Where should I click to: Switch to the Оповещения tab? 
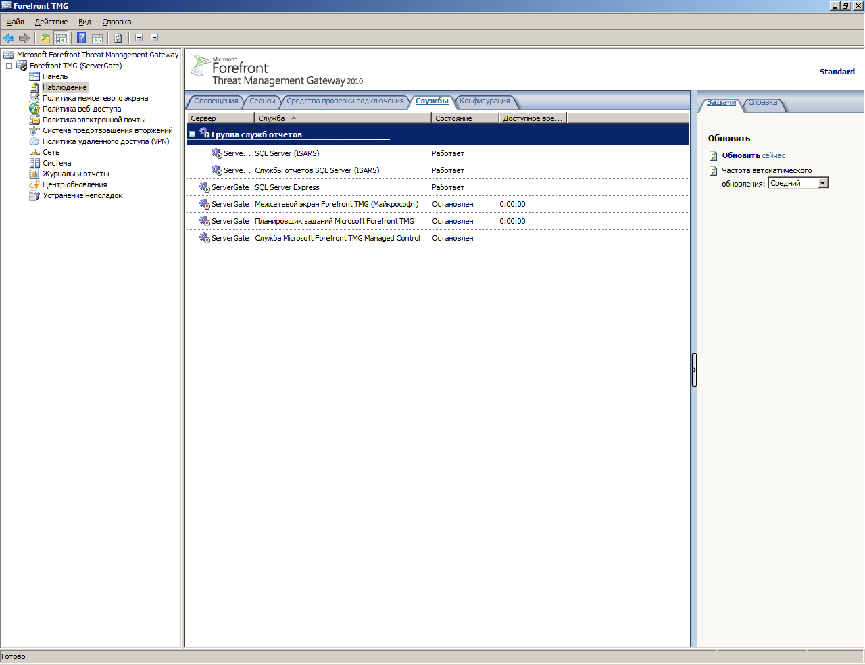click(216, 101)
